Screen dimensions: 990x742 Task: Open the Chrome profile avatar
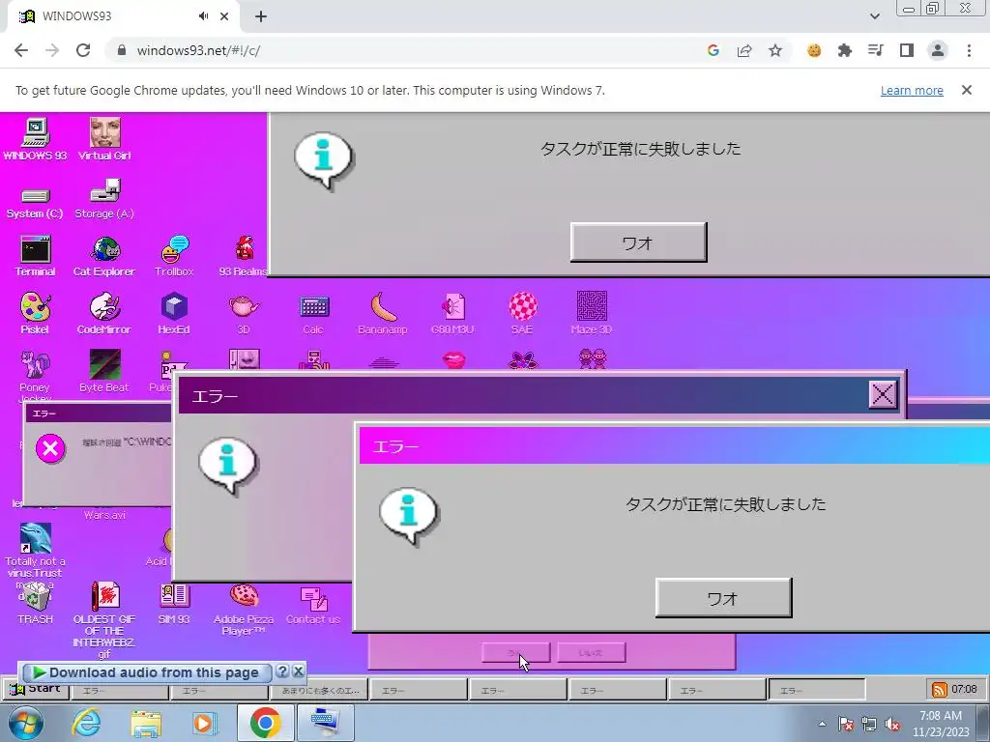click(938, 50)
